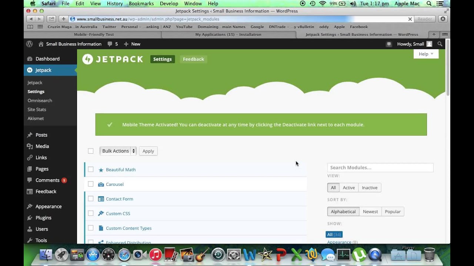
Task: Click the Safari share button
Action: (x=52, y=19)
